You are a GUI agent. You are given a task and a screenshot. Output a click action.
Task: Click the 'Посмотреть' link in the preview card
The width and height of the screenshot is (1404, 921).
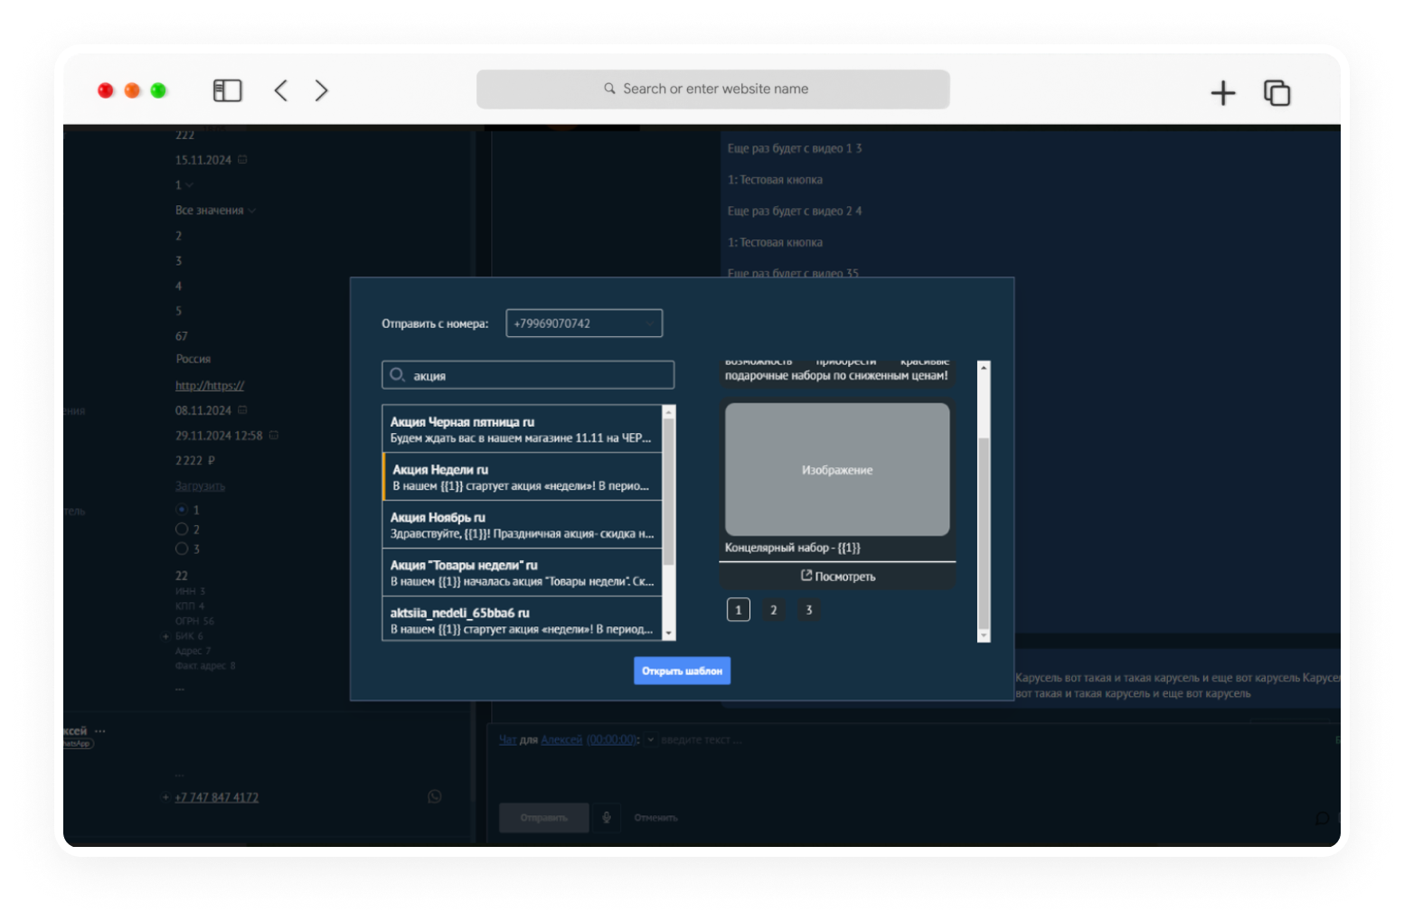click(x=837, y=576)
